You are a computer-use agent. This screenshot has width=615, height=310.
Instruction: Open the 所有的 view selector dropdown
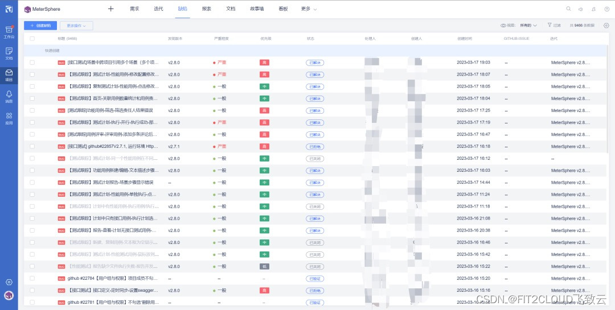coord(528,26)
